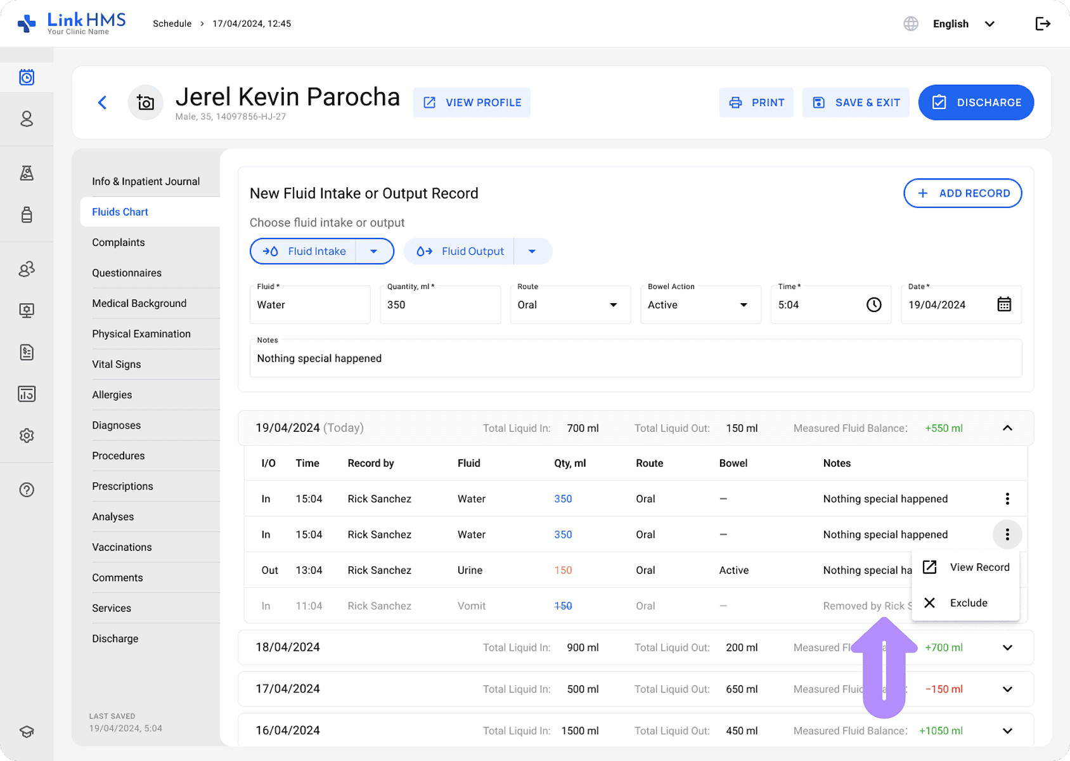Switch to the Vital Signs tab

pyautogui.click(x=117, y=364)
